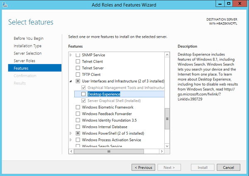This screenshot has width=249, height=176.
Task: Expand the Windows PowerShell feature node
Action: coord(71,133)
